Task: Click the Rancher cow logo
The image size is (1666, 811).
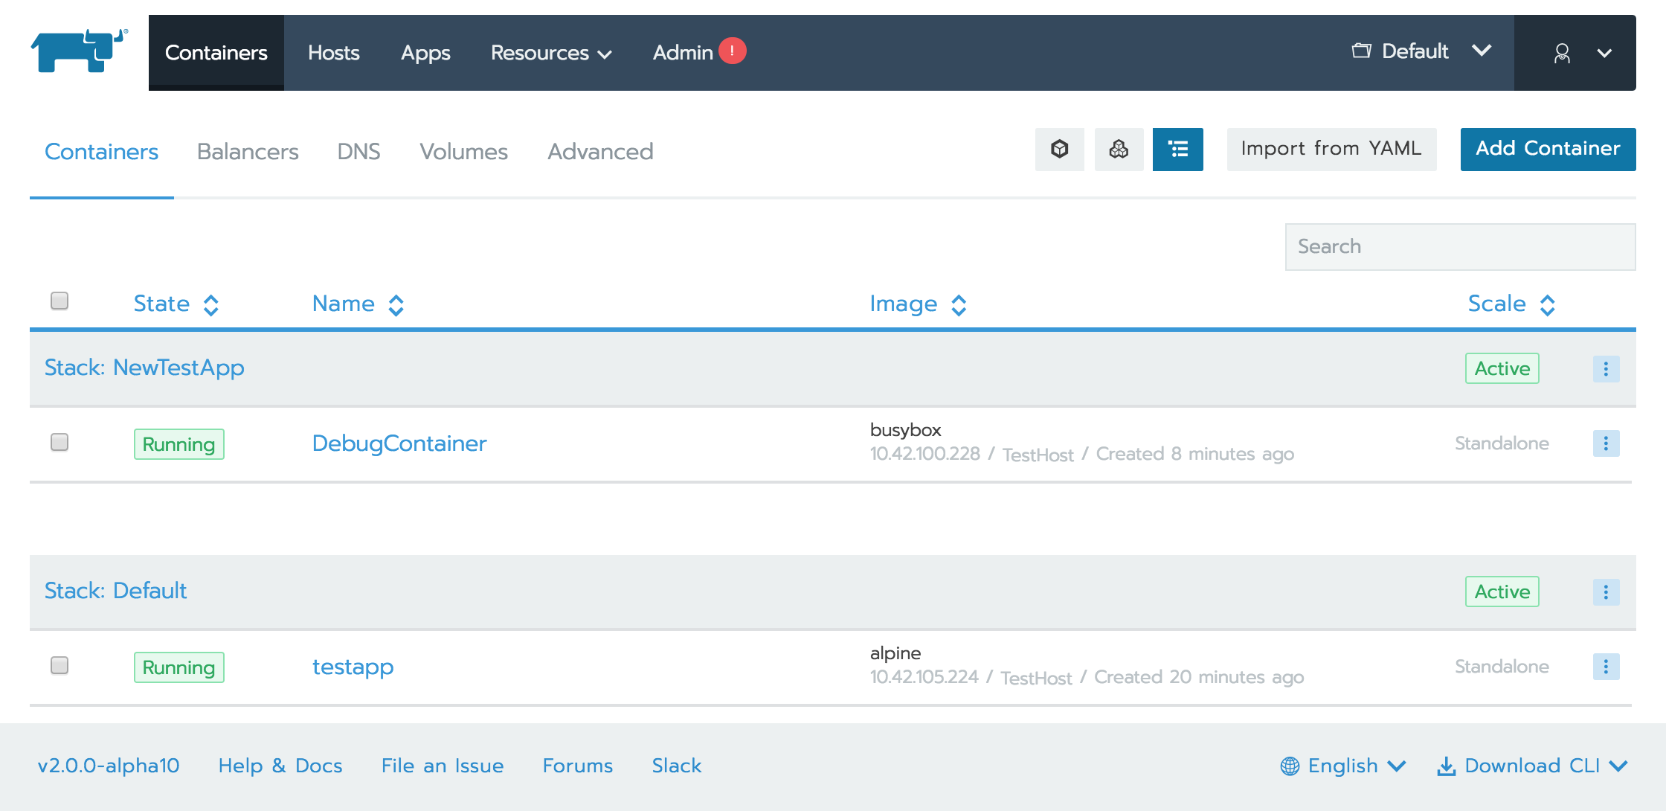Action: click(80, 51)
